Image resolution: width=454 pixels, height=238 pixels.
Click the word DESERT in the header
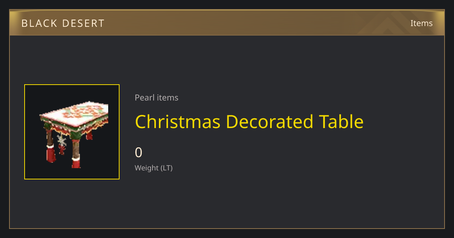82,23
